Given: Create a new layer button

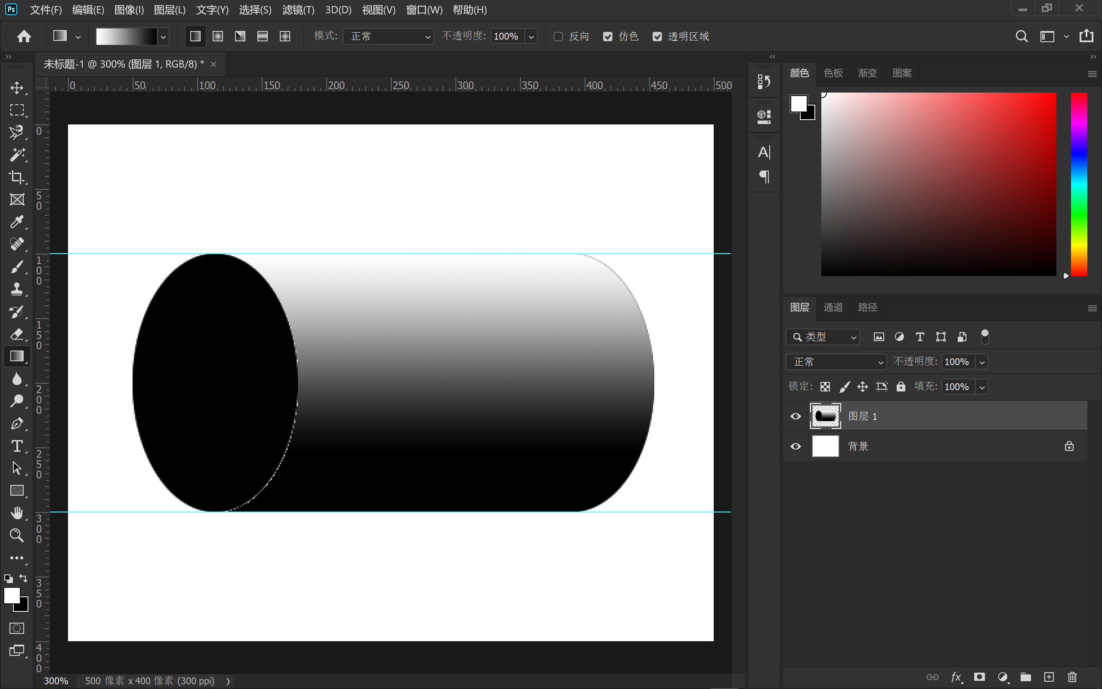Looking at the screenshot, I should point(1049,677).
